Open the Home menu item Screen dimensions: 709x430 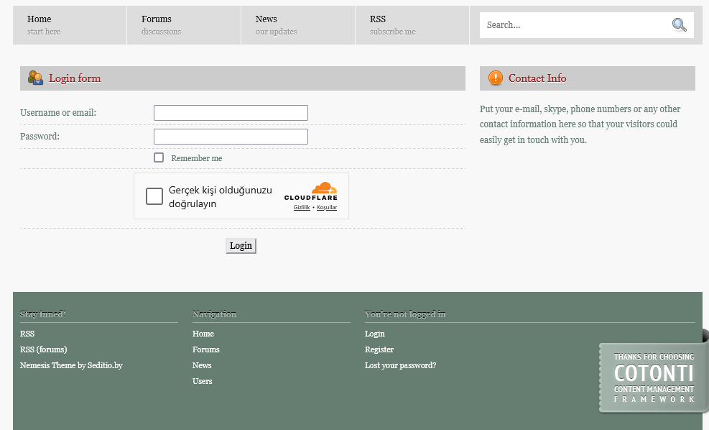pos(39,19)
